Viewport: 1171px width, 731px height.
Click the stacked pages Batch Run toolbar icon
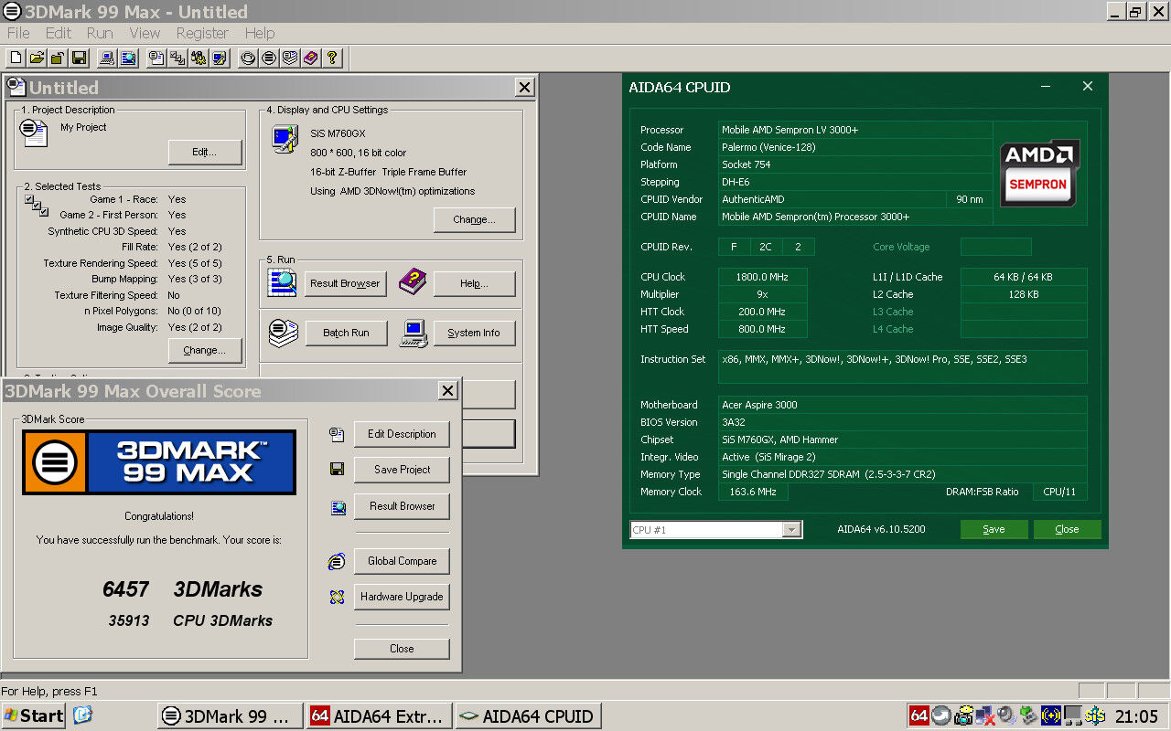(x=290, y=58)
